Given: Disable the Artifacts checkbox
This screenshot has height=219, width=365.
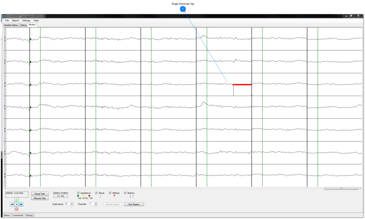Looking at the screenshot, I should (110, 193).
